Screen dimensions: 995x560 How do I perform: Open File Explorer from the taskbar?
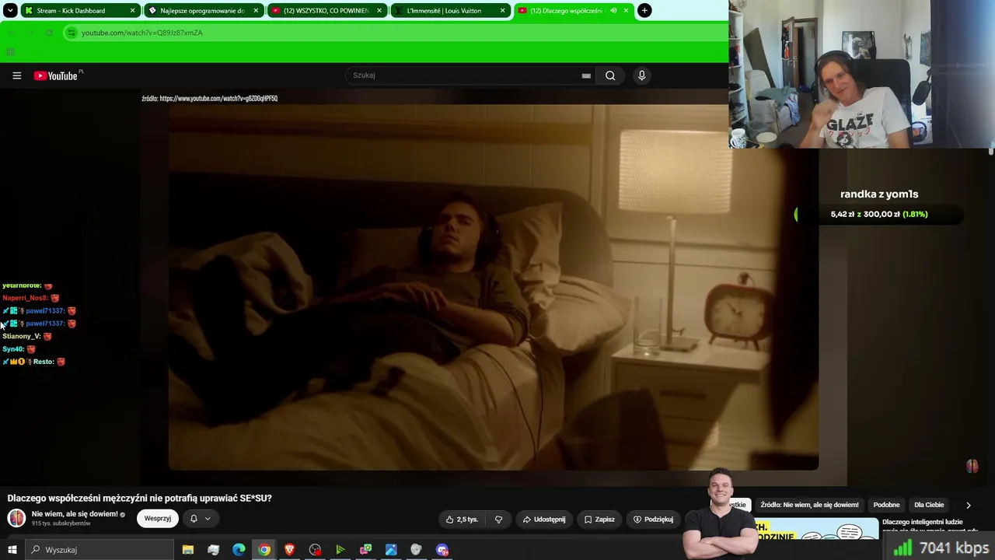[188, 550]
